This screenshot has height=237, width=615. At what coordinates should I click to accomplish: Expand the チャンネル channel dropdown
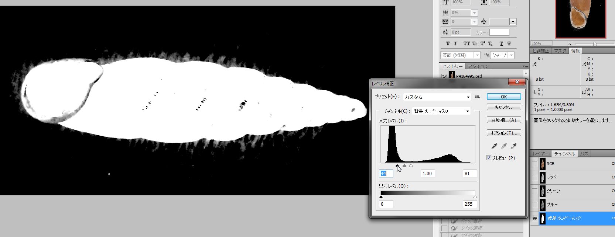(x=441, y=111)
